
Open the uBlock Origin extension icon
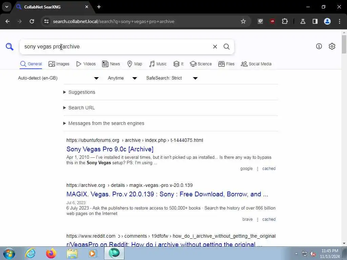coord(272,21)
